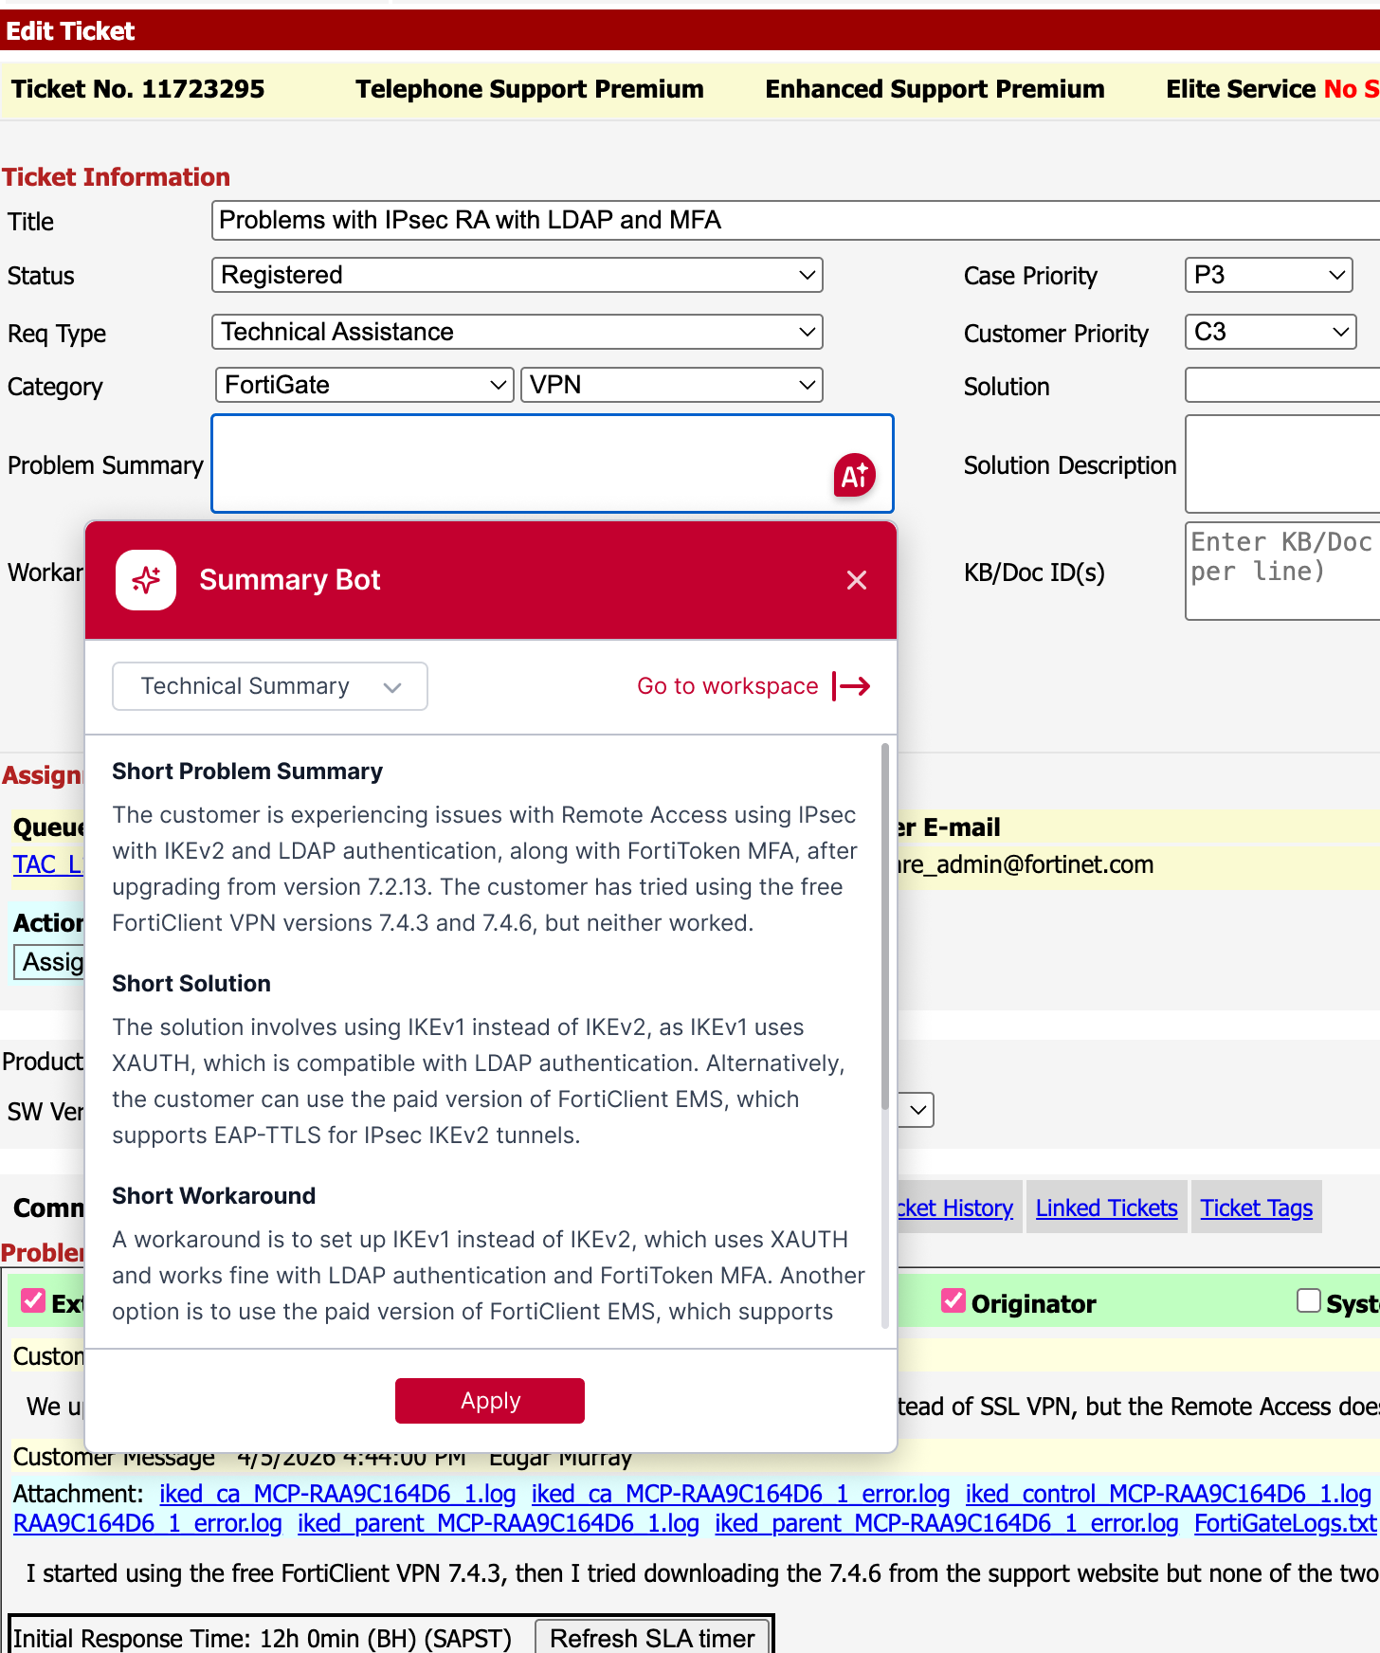The image size is (1380, 1653).
Task: Expand the Technical Summary dropdown
Action: (270, 686)
